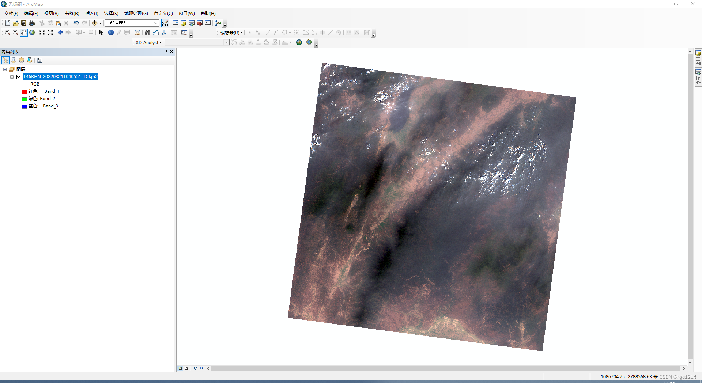
Task: Select the Measure ruler tool
Action: click(x=137, y=33)
